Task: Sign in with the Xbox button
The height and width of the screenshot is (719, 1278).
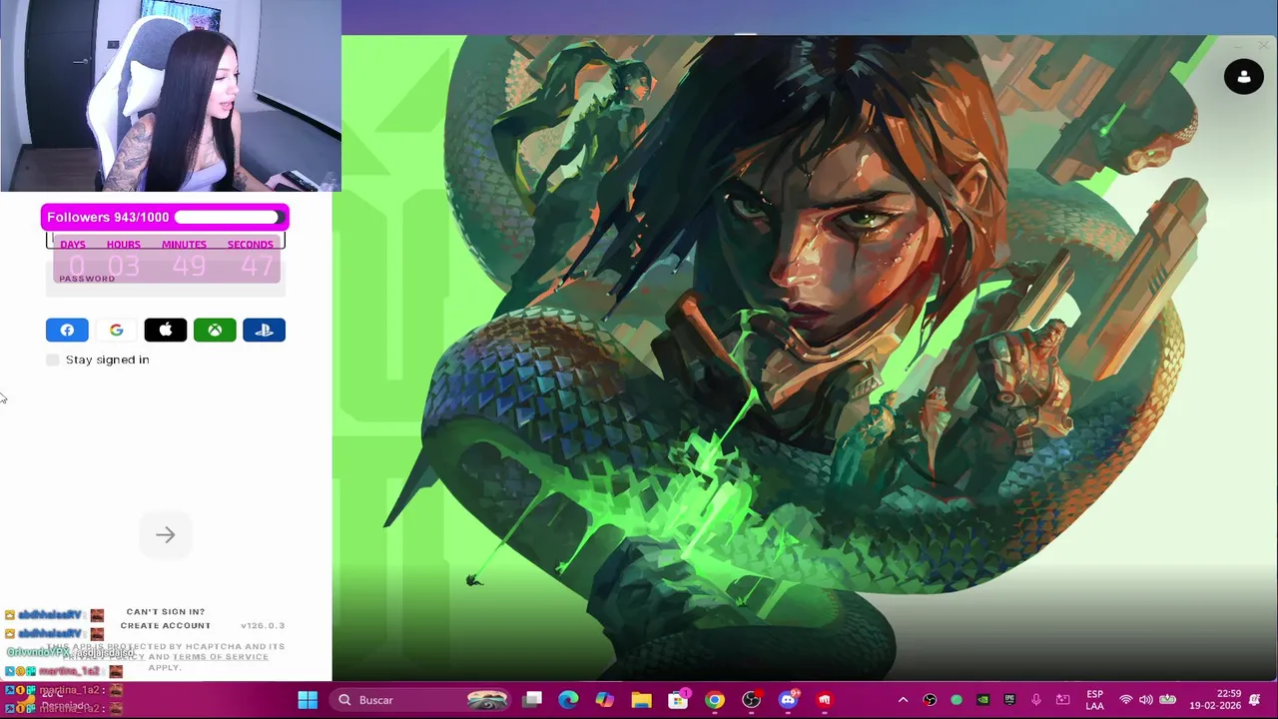Action: tap(215, 330)
